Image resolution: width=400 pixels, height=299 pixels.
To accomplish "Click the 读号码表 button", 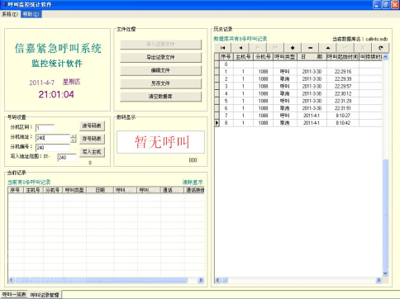I will (92, 126).
